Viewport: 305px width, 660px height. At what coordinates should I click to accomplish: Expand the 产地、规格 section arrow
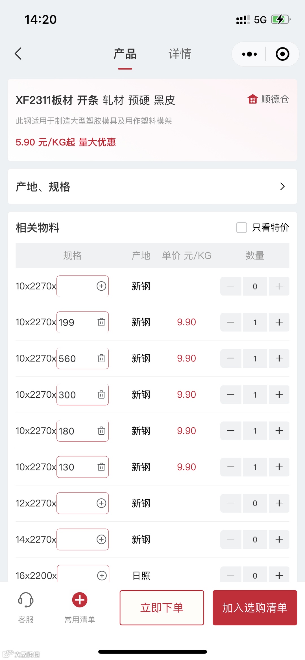pyautogui.click(x=282, y=186)
